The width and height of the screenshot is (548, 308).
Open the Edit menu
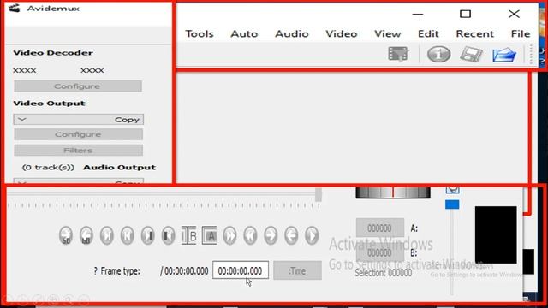point(428,34)
